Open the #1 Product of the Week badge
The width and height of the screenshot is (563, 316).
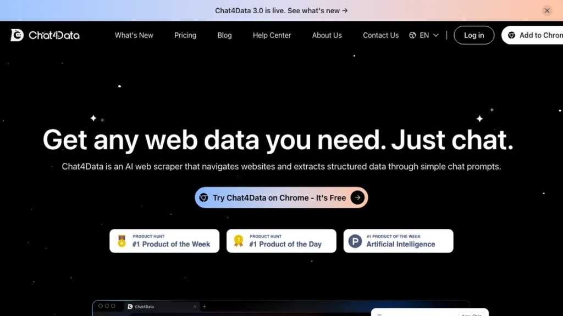point(164,241)
